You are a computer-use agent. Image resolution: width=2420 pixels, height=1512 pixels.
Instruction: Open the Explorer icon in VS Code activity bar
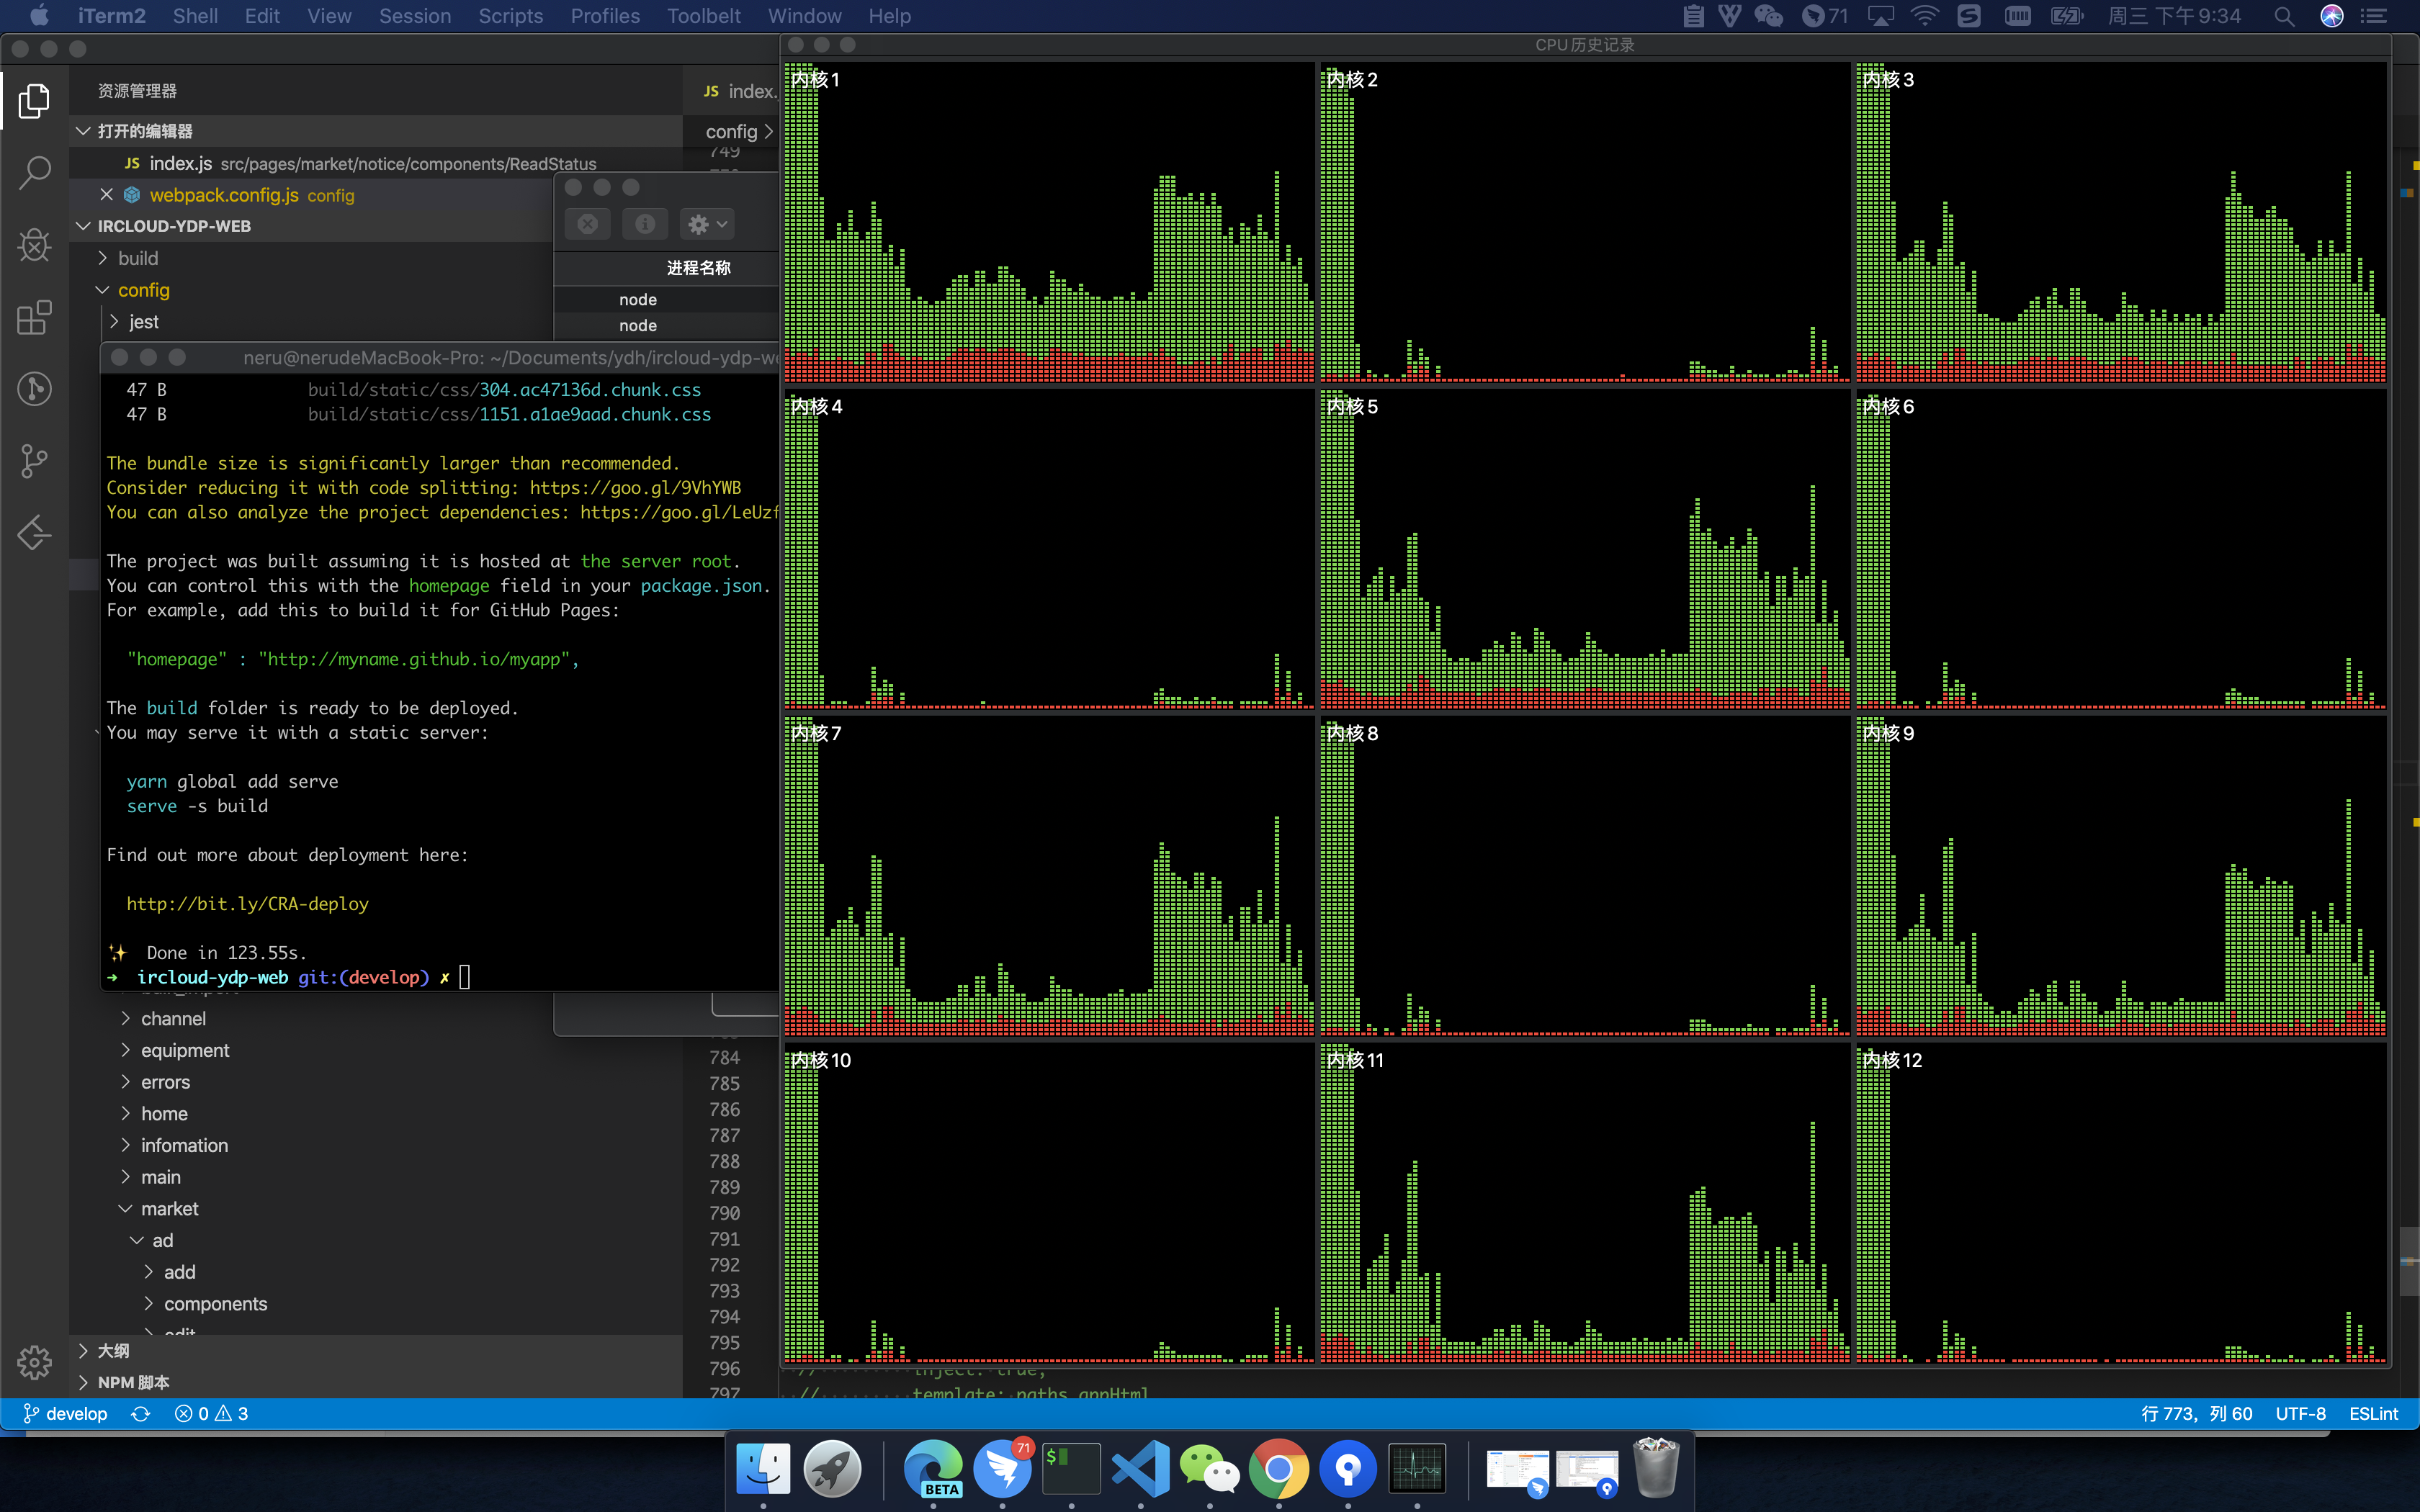34,100
